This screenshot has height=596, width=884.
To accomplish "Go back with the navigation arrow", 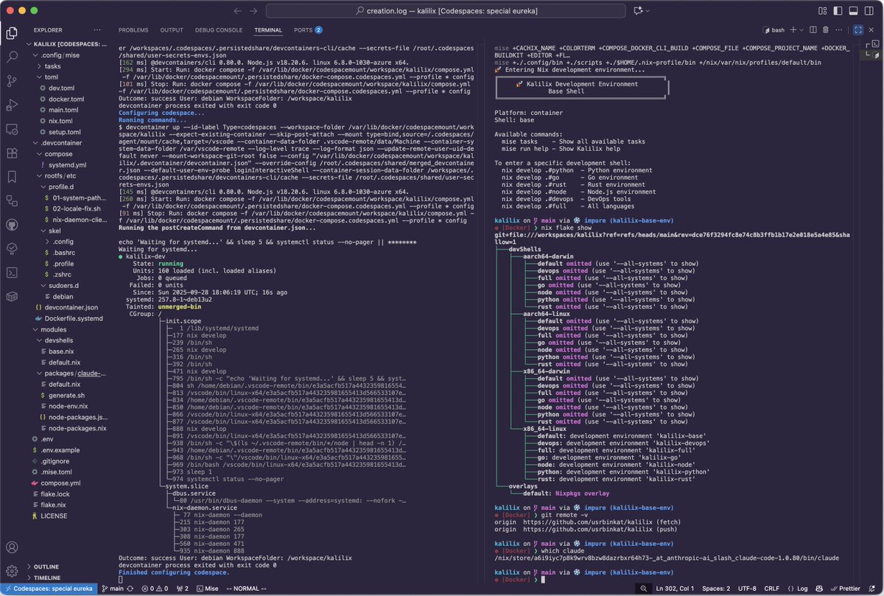I will click(237, 11).
